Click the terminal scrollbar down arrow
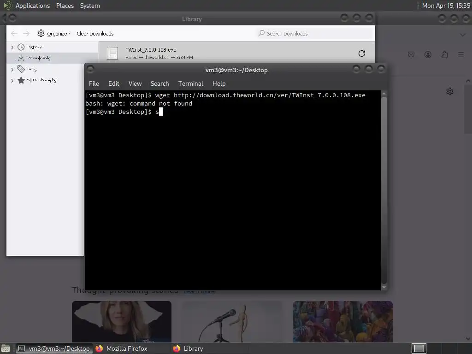Image resolution: width=472 pixels, height=354 pixels. click(384, 287)
